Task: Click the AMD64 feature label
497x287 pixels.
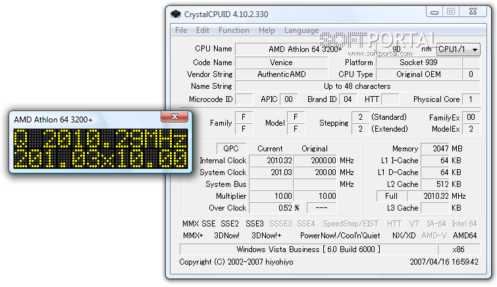Action: tap(465, 236)
